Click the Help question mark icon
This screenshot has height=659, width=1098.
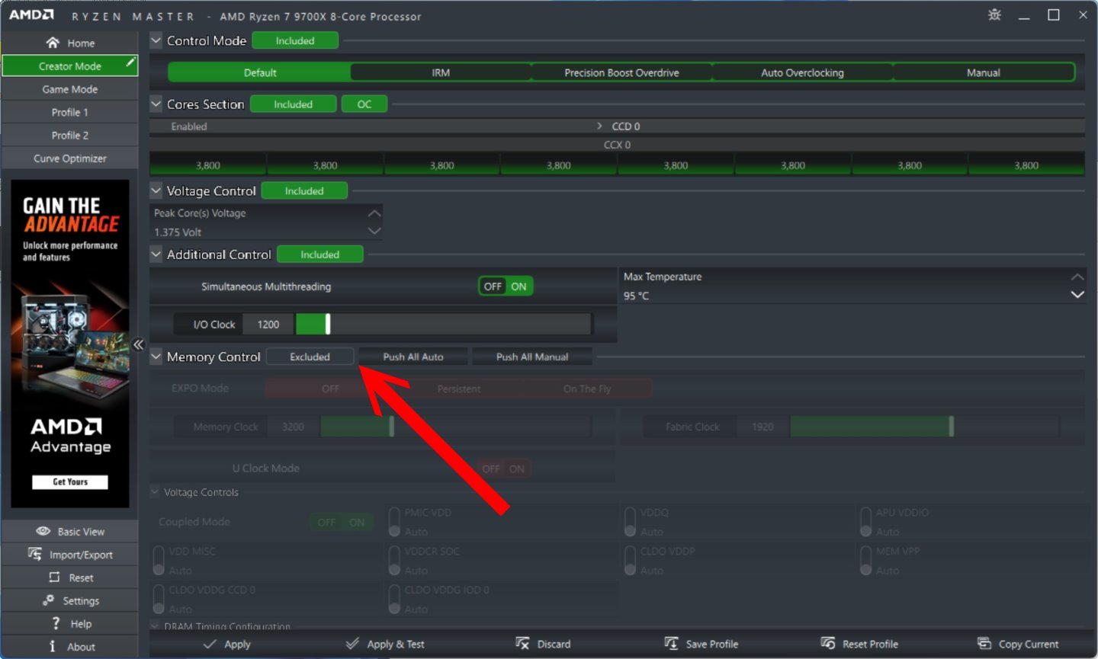tap(56, 623)
